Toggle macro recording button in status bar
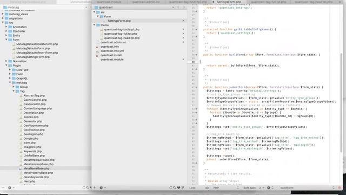This screenshot has width=346, height=195. [x=340, y=188]
